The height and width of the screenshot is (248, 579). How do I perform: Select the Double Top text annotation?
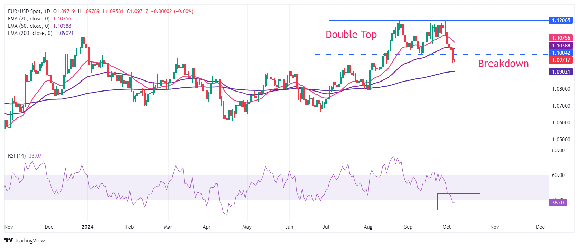[x=351, y=35]
